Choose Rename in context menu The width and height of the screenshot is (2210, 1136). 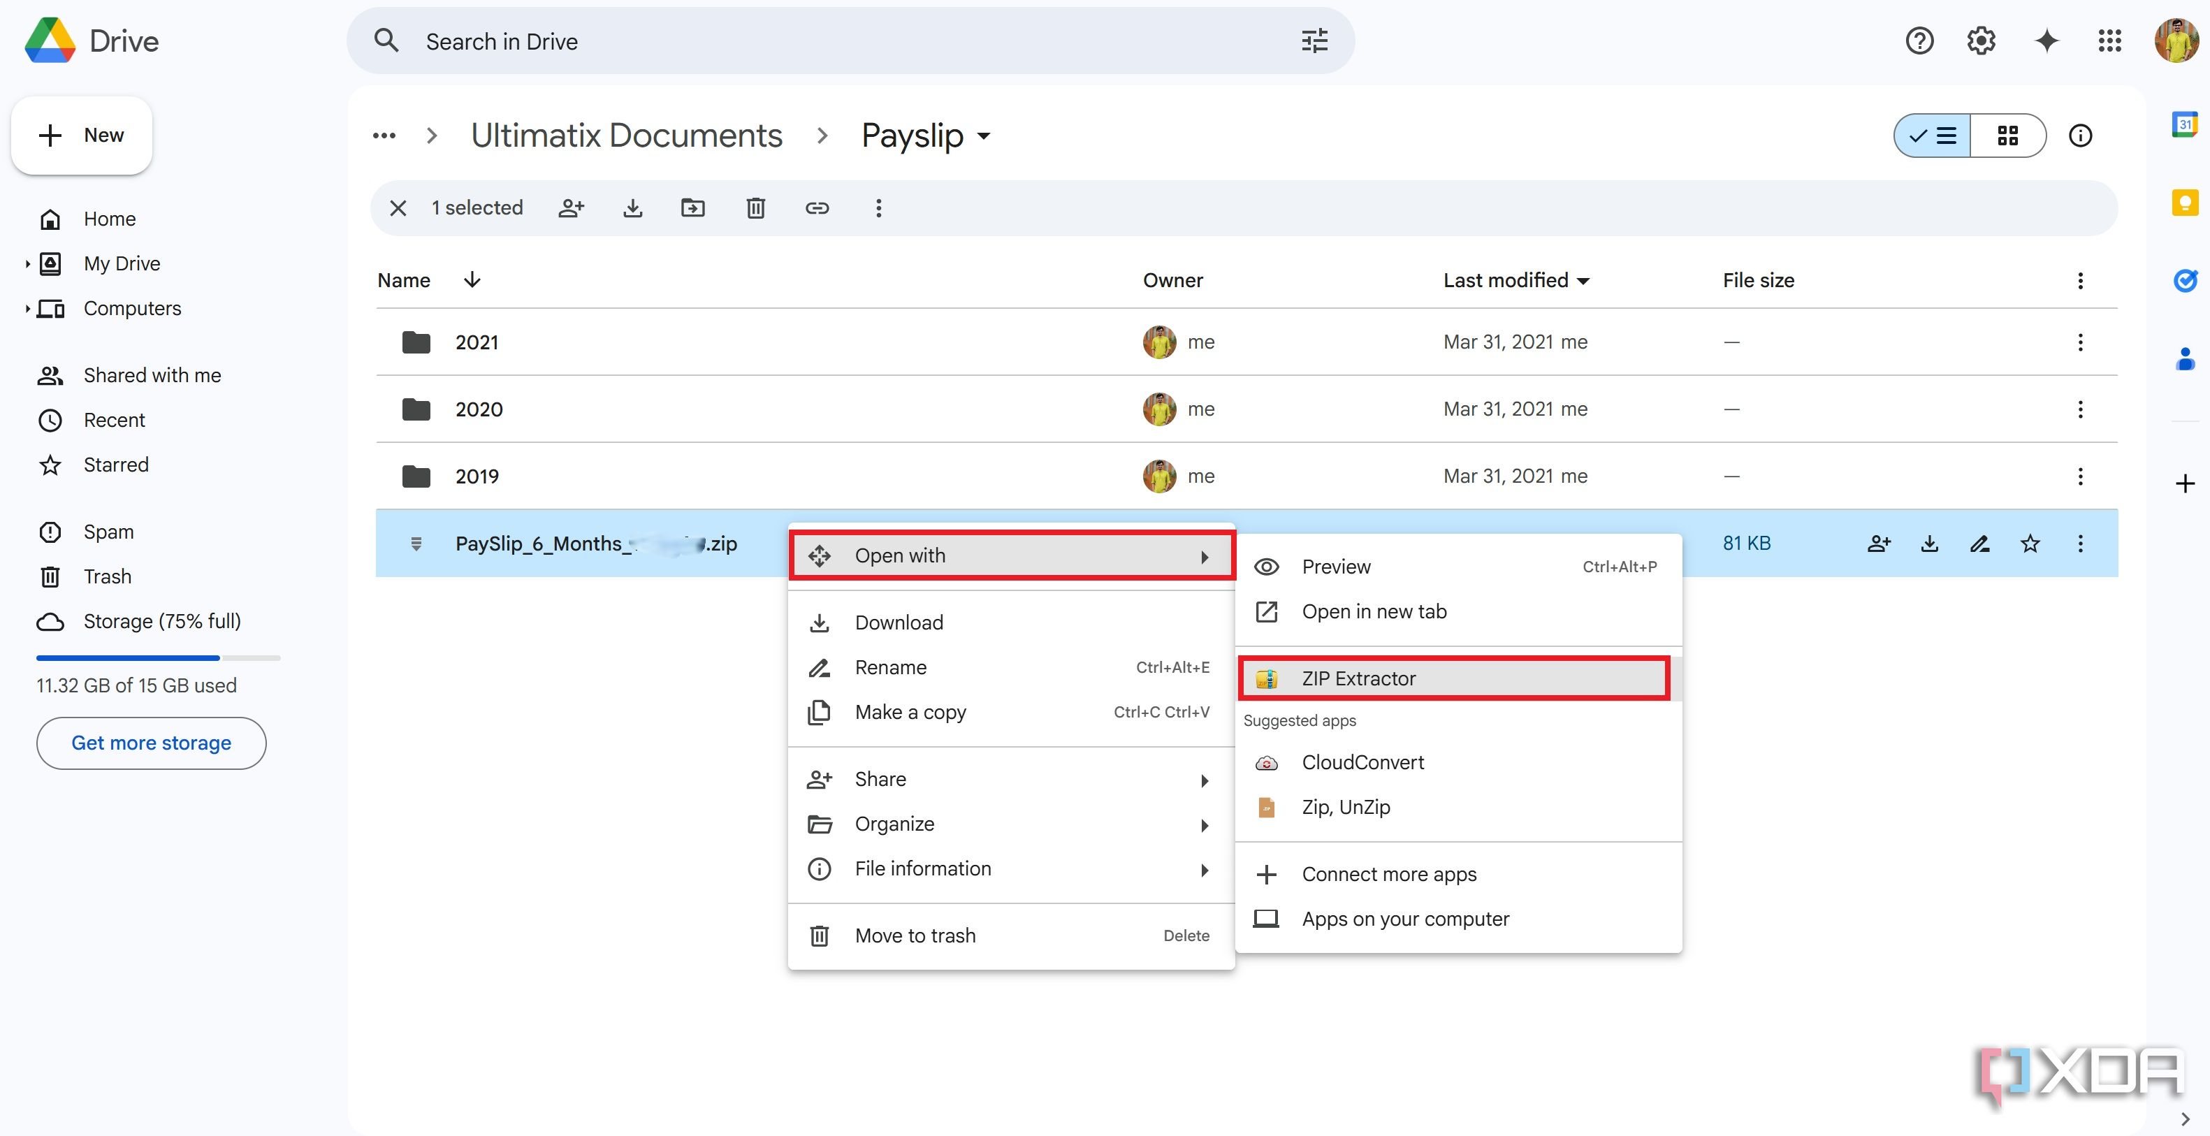pyautogui.click(x=1010, y=667)
